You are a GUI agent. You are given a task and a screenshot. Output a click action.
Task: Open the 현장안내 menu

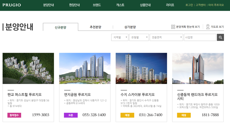point(74,5)
